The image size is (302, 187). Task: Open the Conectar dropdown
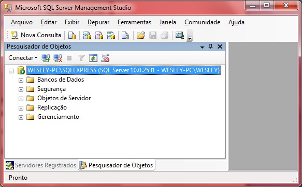pos(23,58)
